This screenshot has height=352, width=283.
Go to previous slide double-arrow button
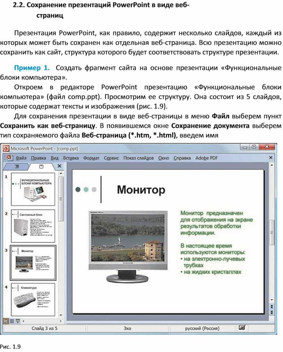pyautogui.click(x=272, y=307)
